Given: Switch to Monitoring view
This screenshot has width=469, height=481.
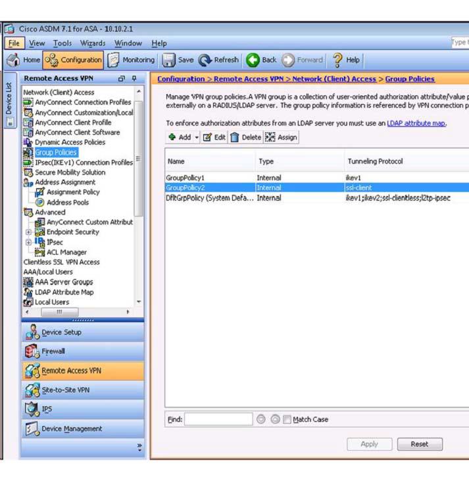Looking at the screenshot, I should point(131,60).
